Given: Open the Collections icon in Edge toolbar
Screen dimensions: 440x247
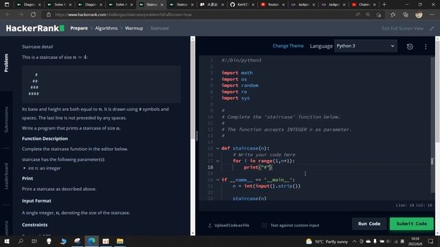Looking at the screenshot, I should coord(406,14).
